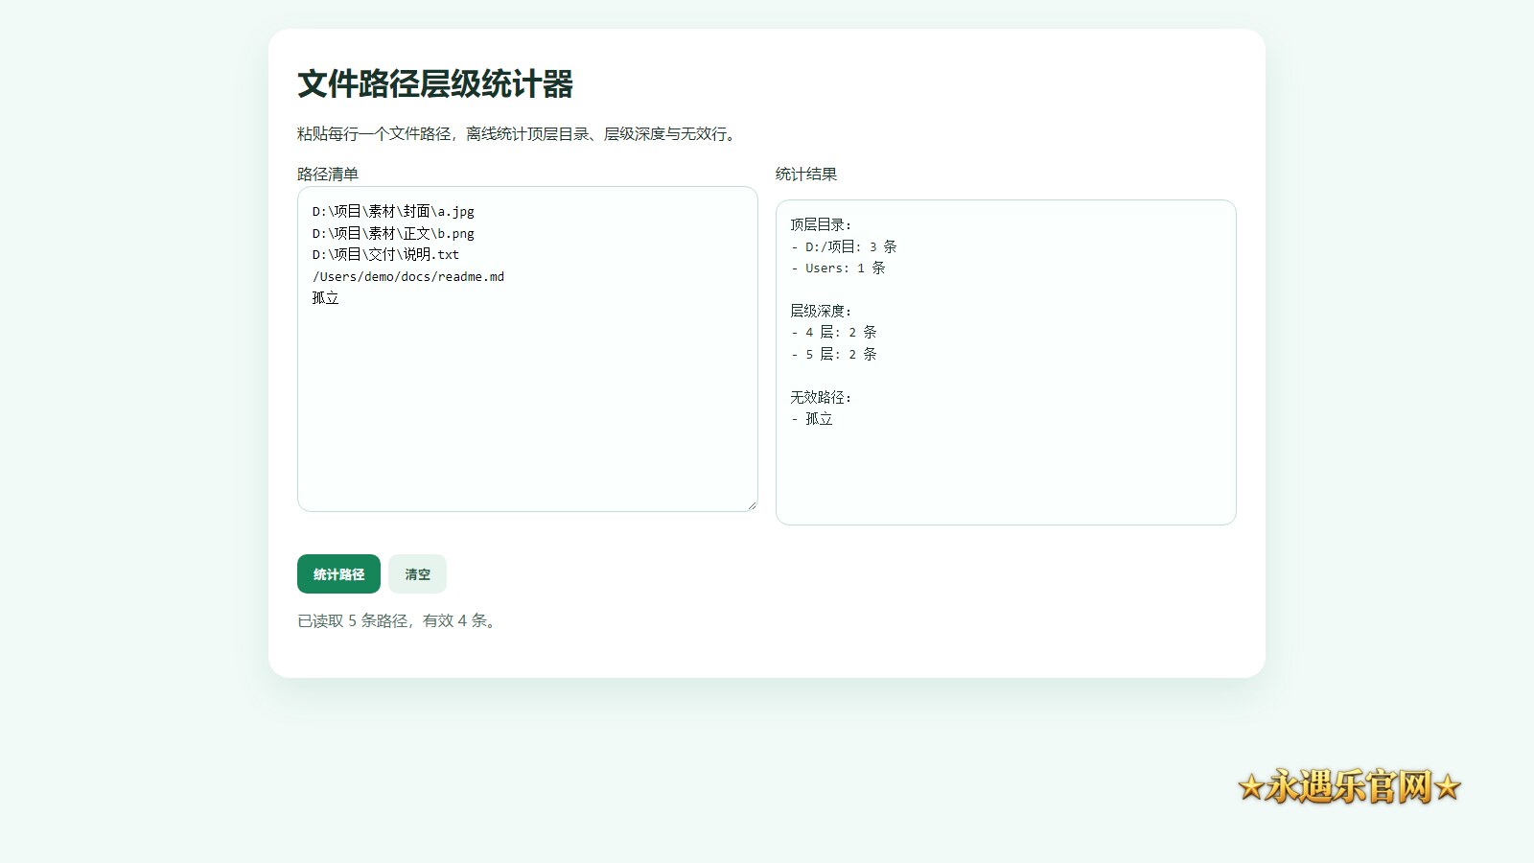Click the 清空 button

pos(417,573)
